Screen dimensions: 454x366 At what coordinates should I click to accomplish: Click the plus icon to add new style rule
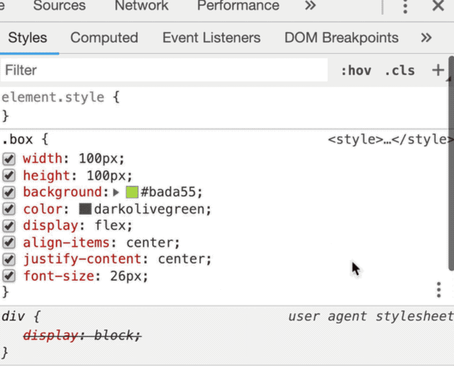pos(438,70)
